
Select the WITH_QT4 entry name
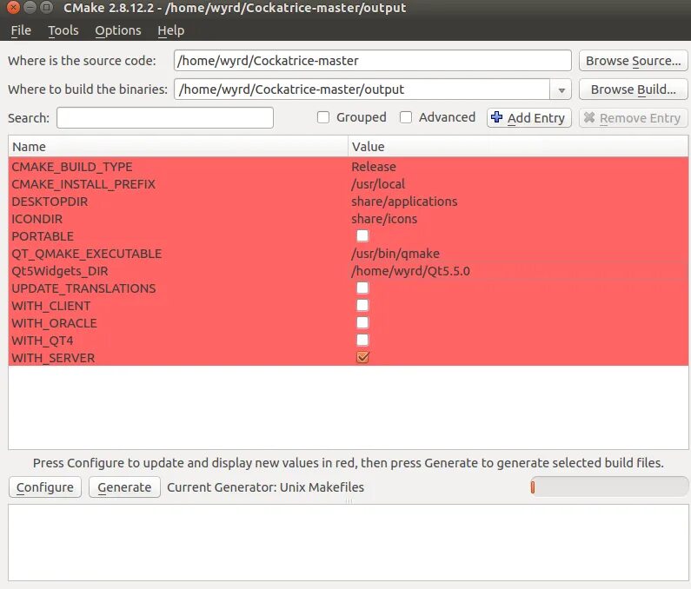(43, 340)
